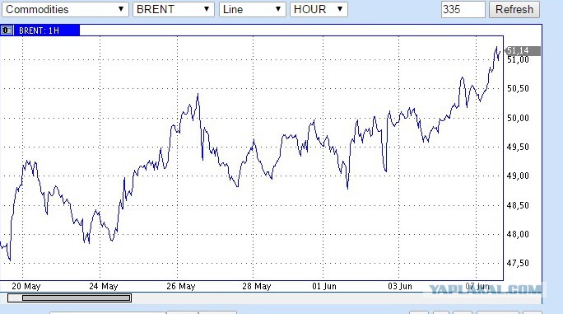This screenshot has height=314, width=563.
Task: Click the 50,50 price axis label
Action: (x=518, y=88)
